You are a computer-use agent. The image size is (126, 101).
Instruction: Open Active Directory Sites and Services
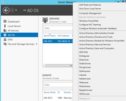pos(95,44)
